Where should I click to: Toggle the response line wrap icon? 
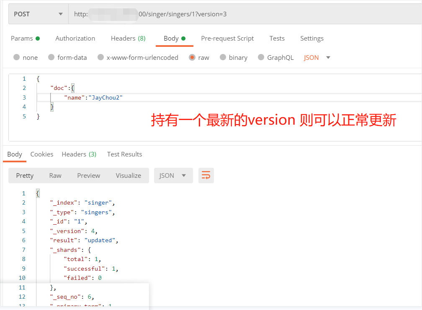206,176
